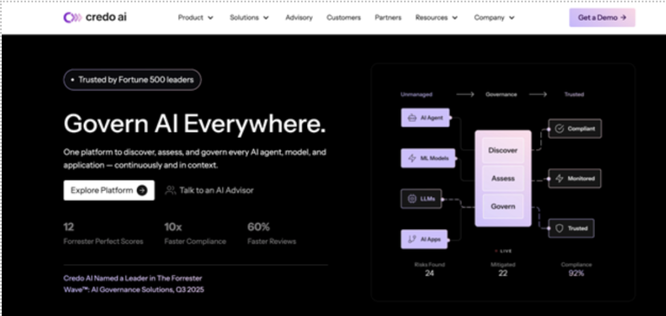Expand the Product dropdown menu
This screenshot has width=666, height=316.
click(196, 18)
